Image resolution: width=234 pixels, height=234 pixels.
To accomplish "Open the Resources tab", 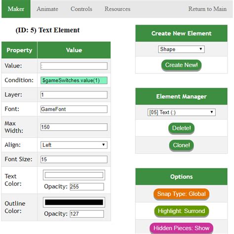I will click(x=117, y=9).
